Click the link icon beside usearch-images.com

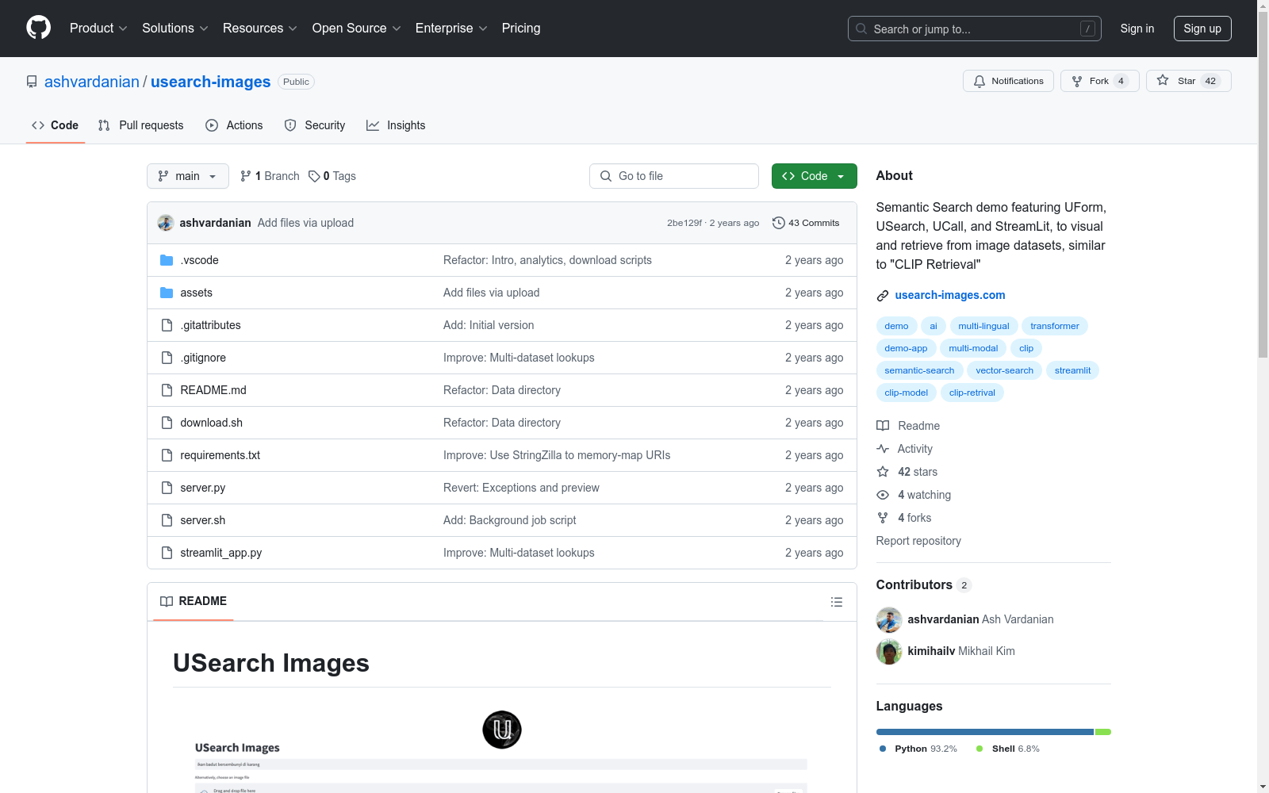pos(883,296)
